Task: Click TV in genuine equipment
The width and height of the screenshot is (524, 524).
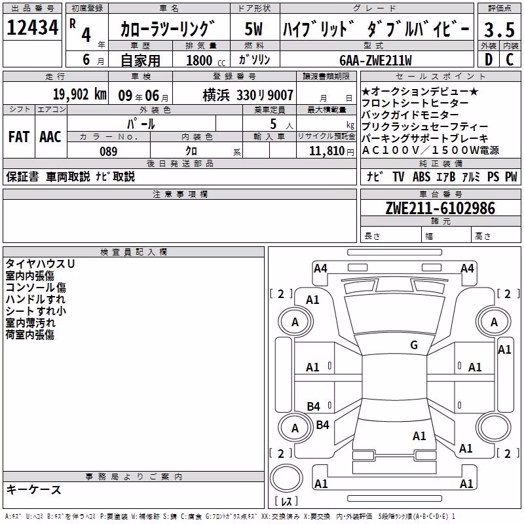Action: 398,176
